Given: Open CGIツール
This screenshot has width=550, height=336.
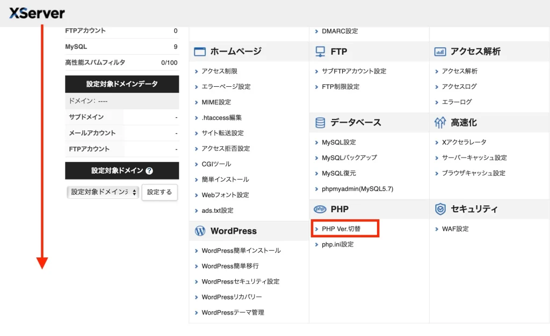Looking at the screenshot, I should 216,164.
